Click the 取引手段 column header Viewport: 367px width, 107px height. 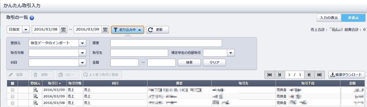pyautogui.click(x=308, y=83)
